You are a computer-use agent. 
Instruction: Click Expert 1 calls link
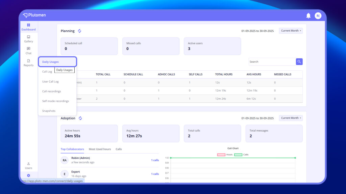[x=155, y=174]
